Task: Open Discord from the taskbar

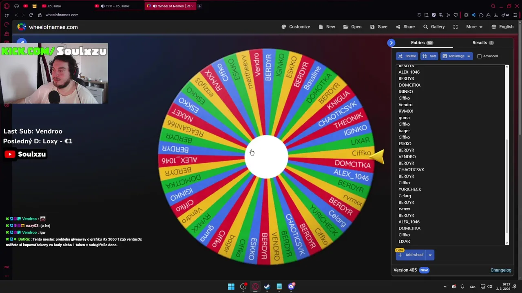Action: [291, 286]
